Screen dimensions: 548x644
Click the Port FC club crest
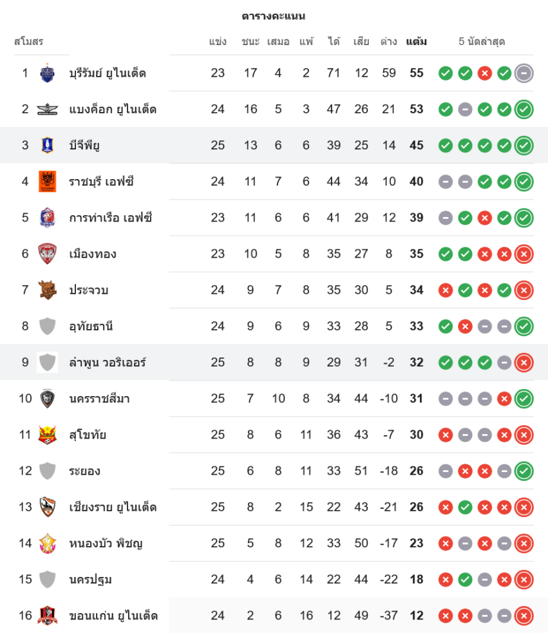(x=48, y=218)
